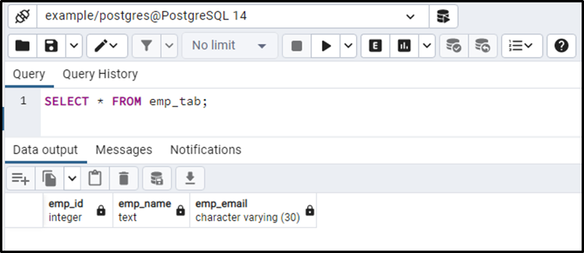Stop query with the square icon

(297, 46)
